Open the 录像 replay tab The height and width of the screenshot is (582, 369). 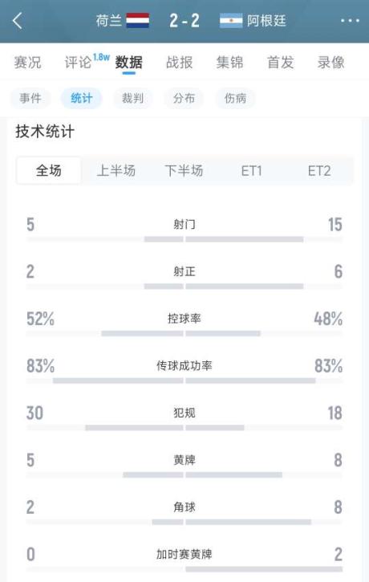point(330,63)
